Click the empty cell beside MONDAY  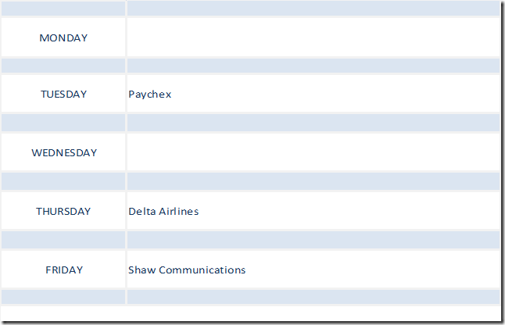click(x=313, y=37)
